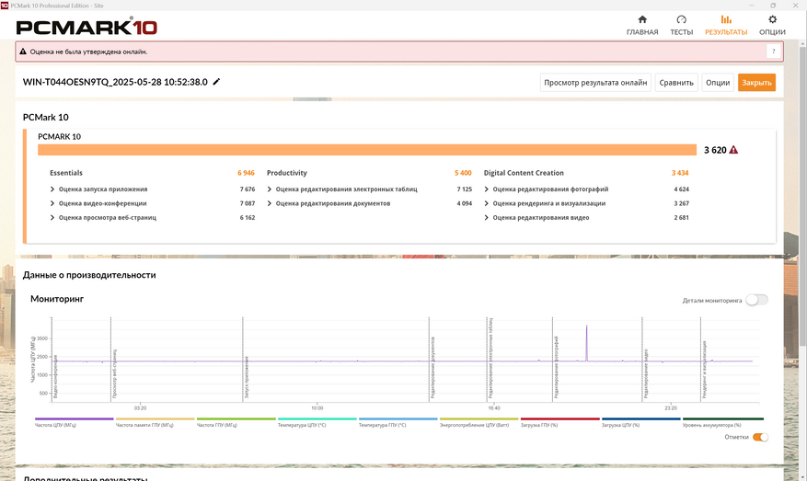Expand Оценка видео-конференции details
The height and width of the screenshot is (481, 807).
point(101,203)
